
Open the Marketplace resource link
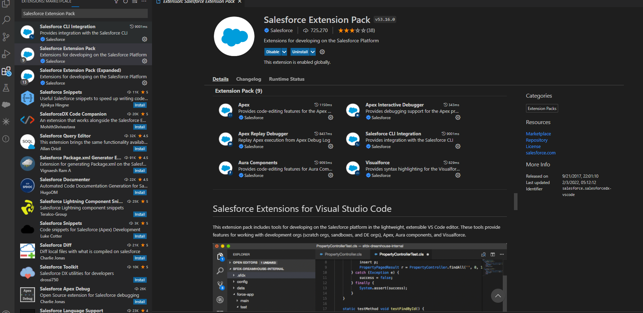(538, 134)
